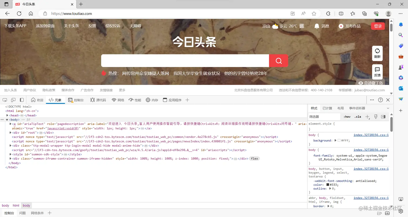The height and width of the screenshot is (217, 408).
Task: Expand the div id root node
Action: click(x=11, y=133)
